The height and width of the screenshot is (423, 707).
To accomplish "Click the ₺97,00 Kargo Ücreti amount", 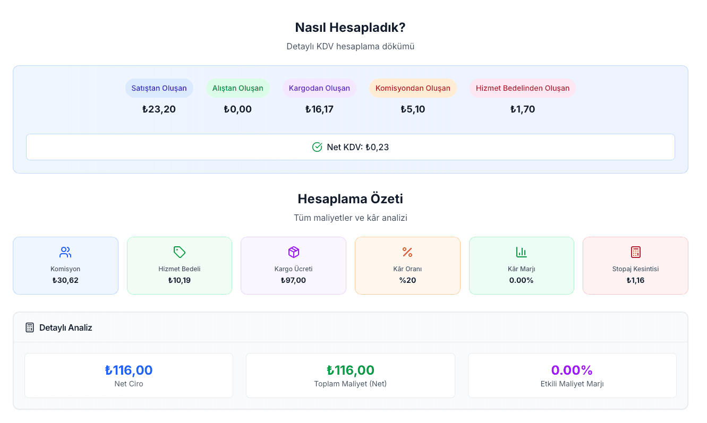I will coord(293,280).
